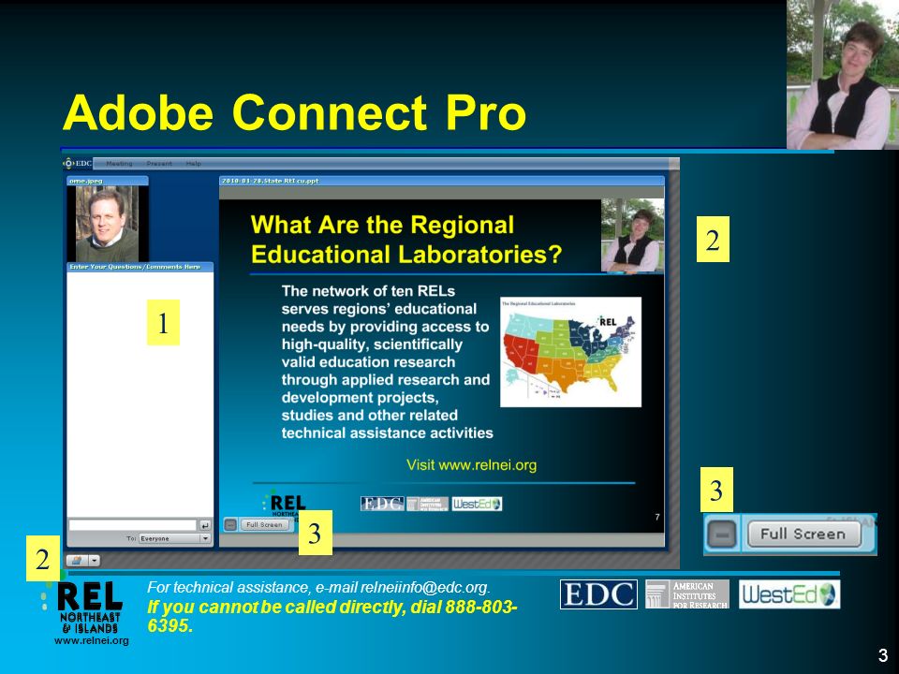The width and height of the screenshot is (899, 674).
Task: Click the large American Institutes for Research footer logo
Action: (x=687, y=594)
